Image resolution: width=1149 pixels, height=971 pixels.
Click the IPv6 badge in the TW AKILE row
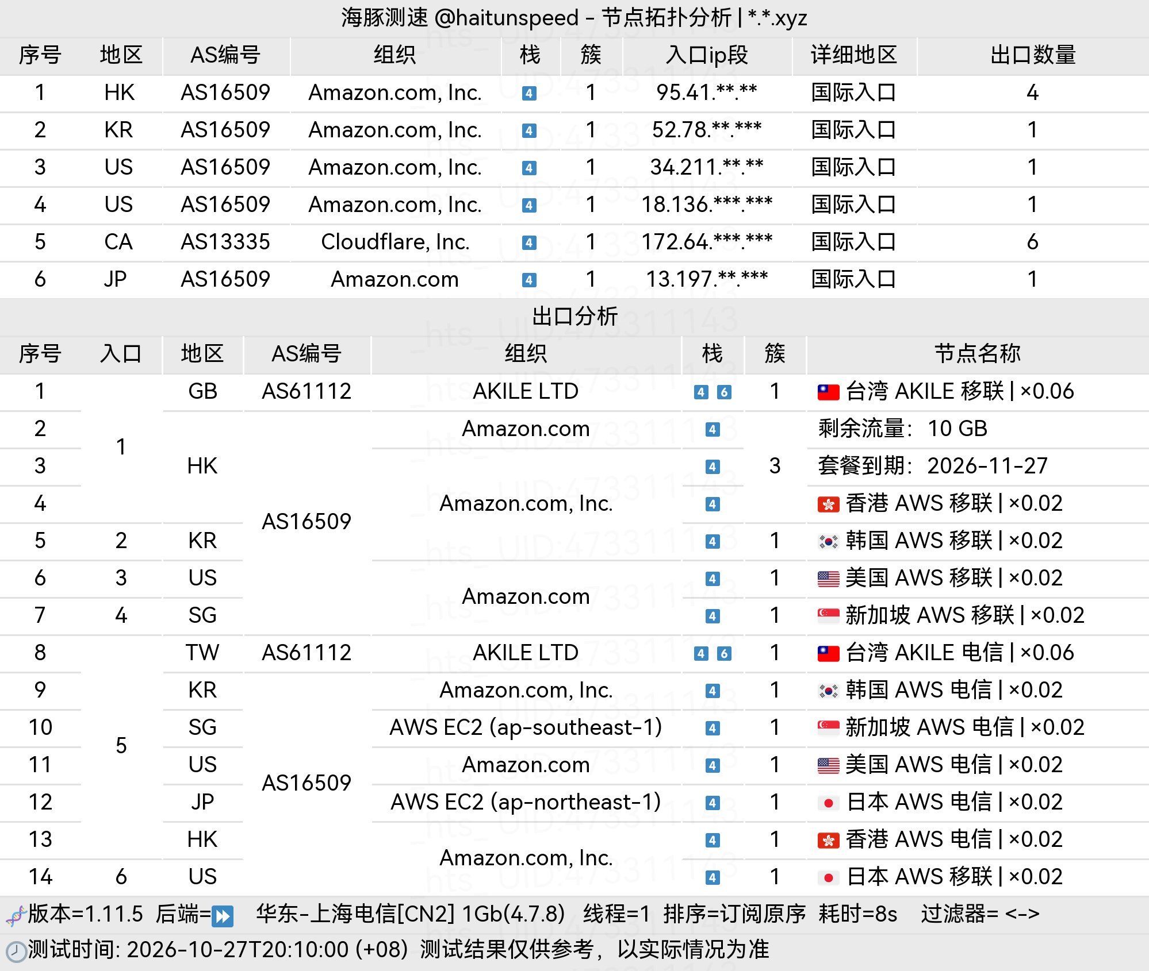tap(724, 653)
